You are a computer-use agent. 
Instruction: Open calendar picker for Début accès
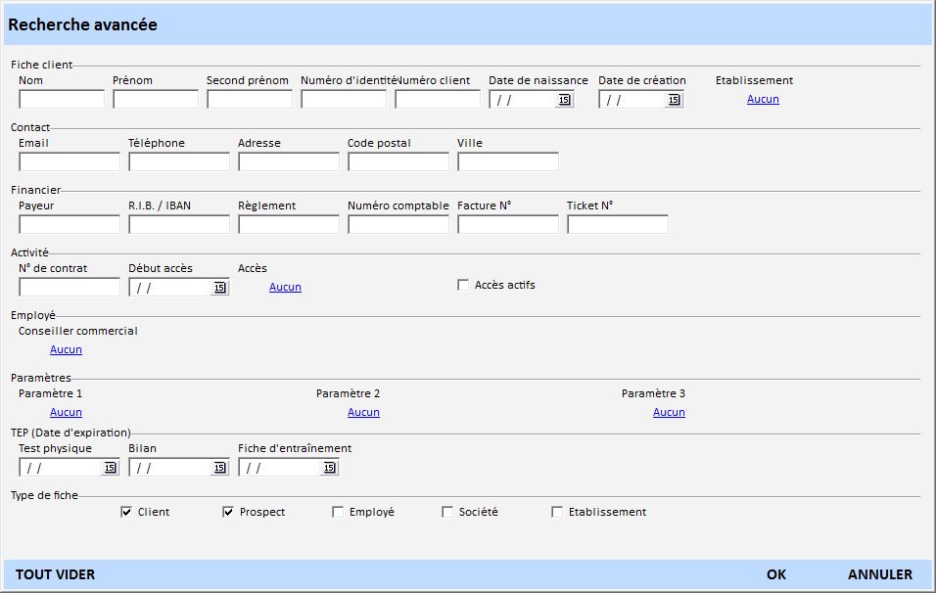219,288
